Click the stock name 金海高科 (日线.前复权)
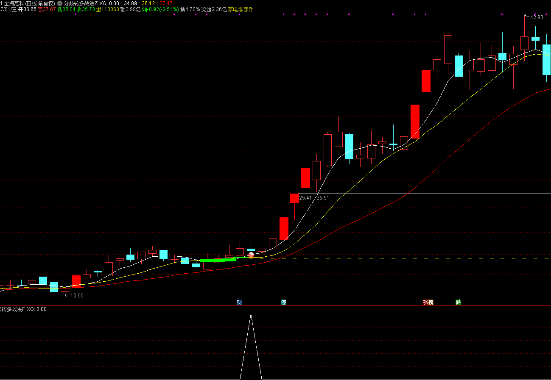 [29, 3]
